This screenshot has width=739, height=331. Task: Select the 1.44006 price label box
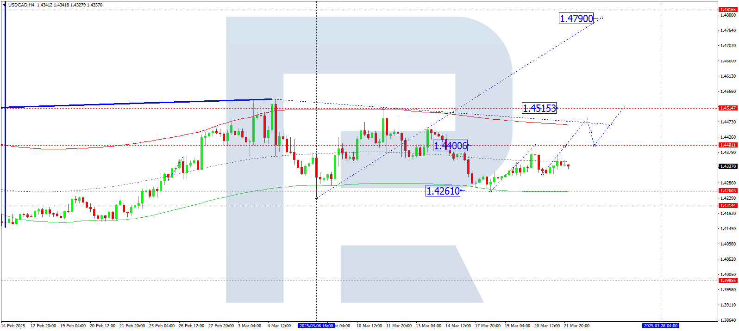coord(450,146)
